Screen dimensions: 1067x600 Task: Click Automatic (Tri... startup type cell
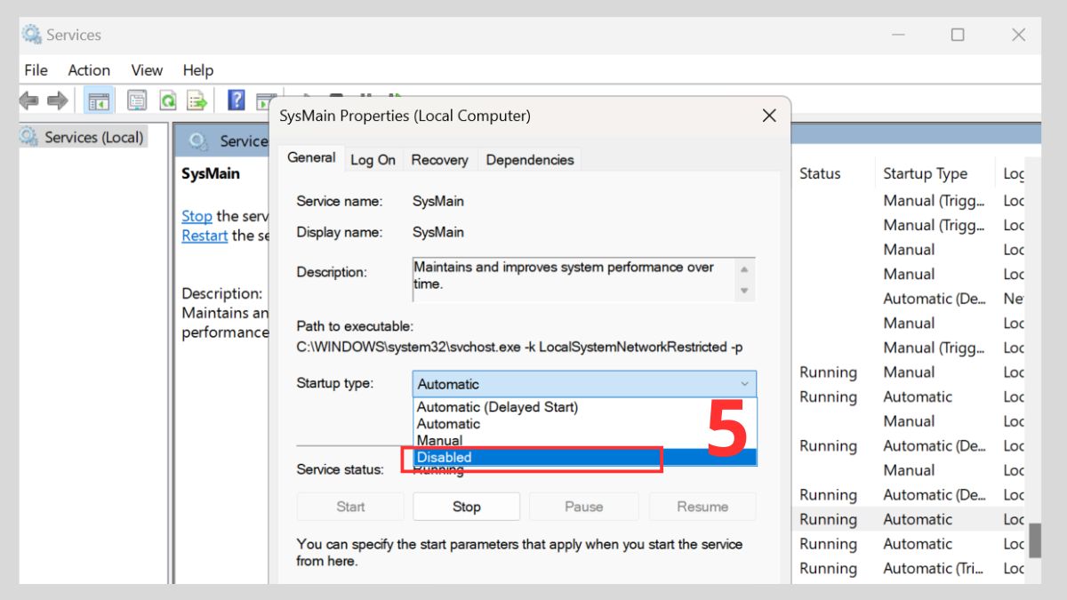[933, 568]
